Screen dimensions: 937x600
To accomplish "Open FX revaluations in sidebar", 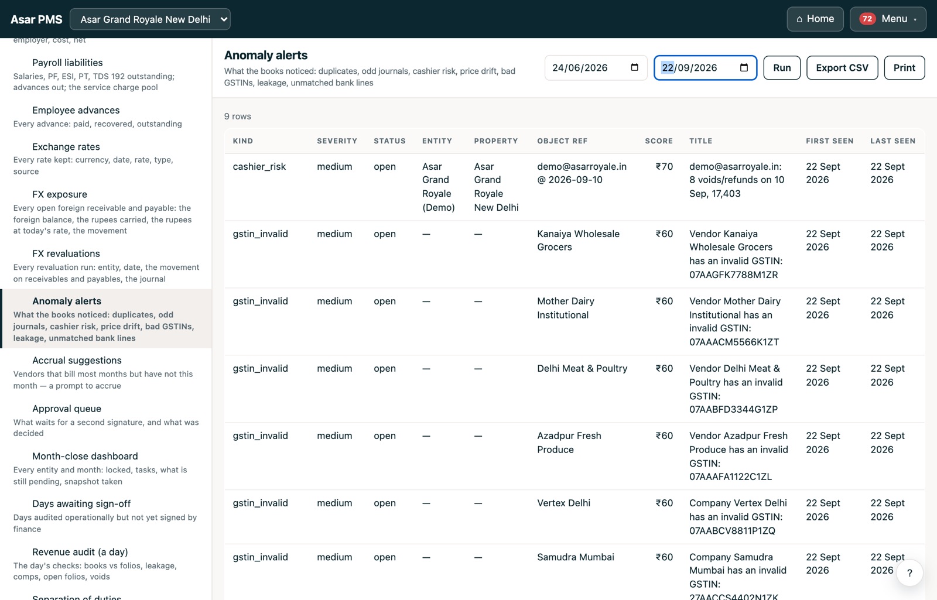I will 106,265.
